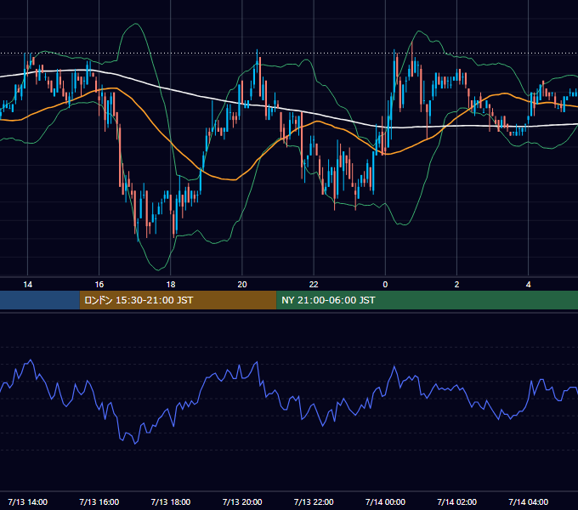
Task: Click the '20' hour label on price chart axis
Action: (242, 285)
